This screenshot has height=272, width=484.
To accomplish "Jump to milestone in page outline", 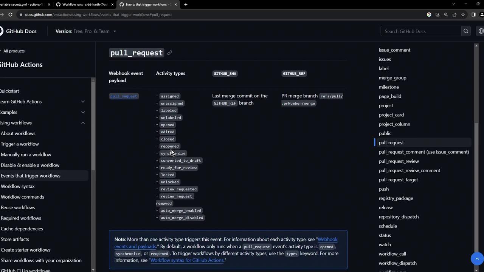I will [x=389, y=87].
